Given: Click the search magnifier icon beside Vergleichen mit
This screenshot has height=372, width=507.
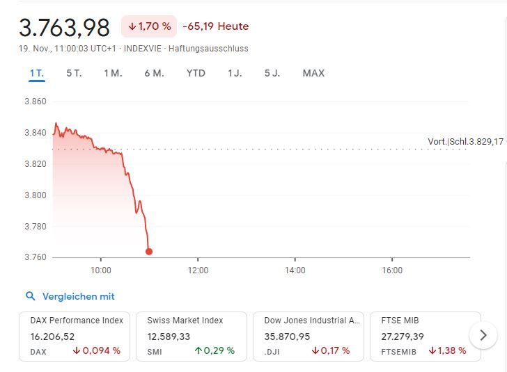Looking at the screenshot, I should click(30, 296).
